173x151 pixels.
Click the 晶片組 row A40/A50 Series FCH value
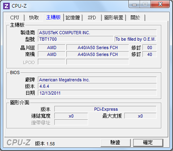pyautogui.click(x=98, y=48)
